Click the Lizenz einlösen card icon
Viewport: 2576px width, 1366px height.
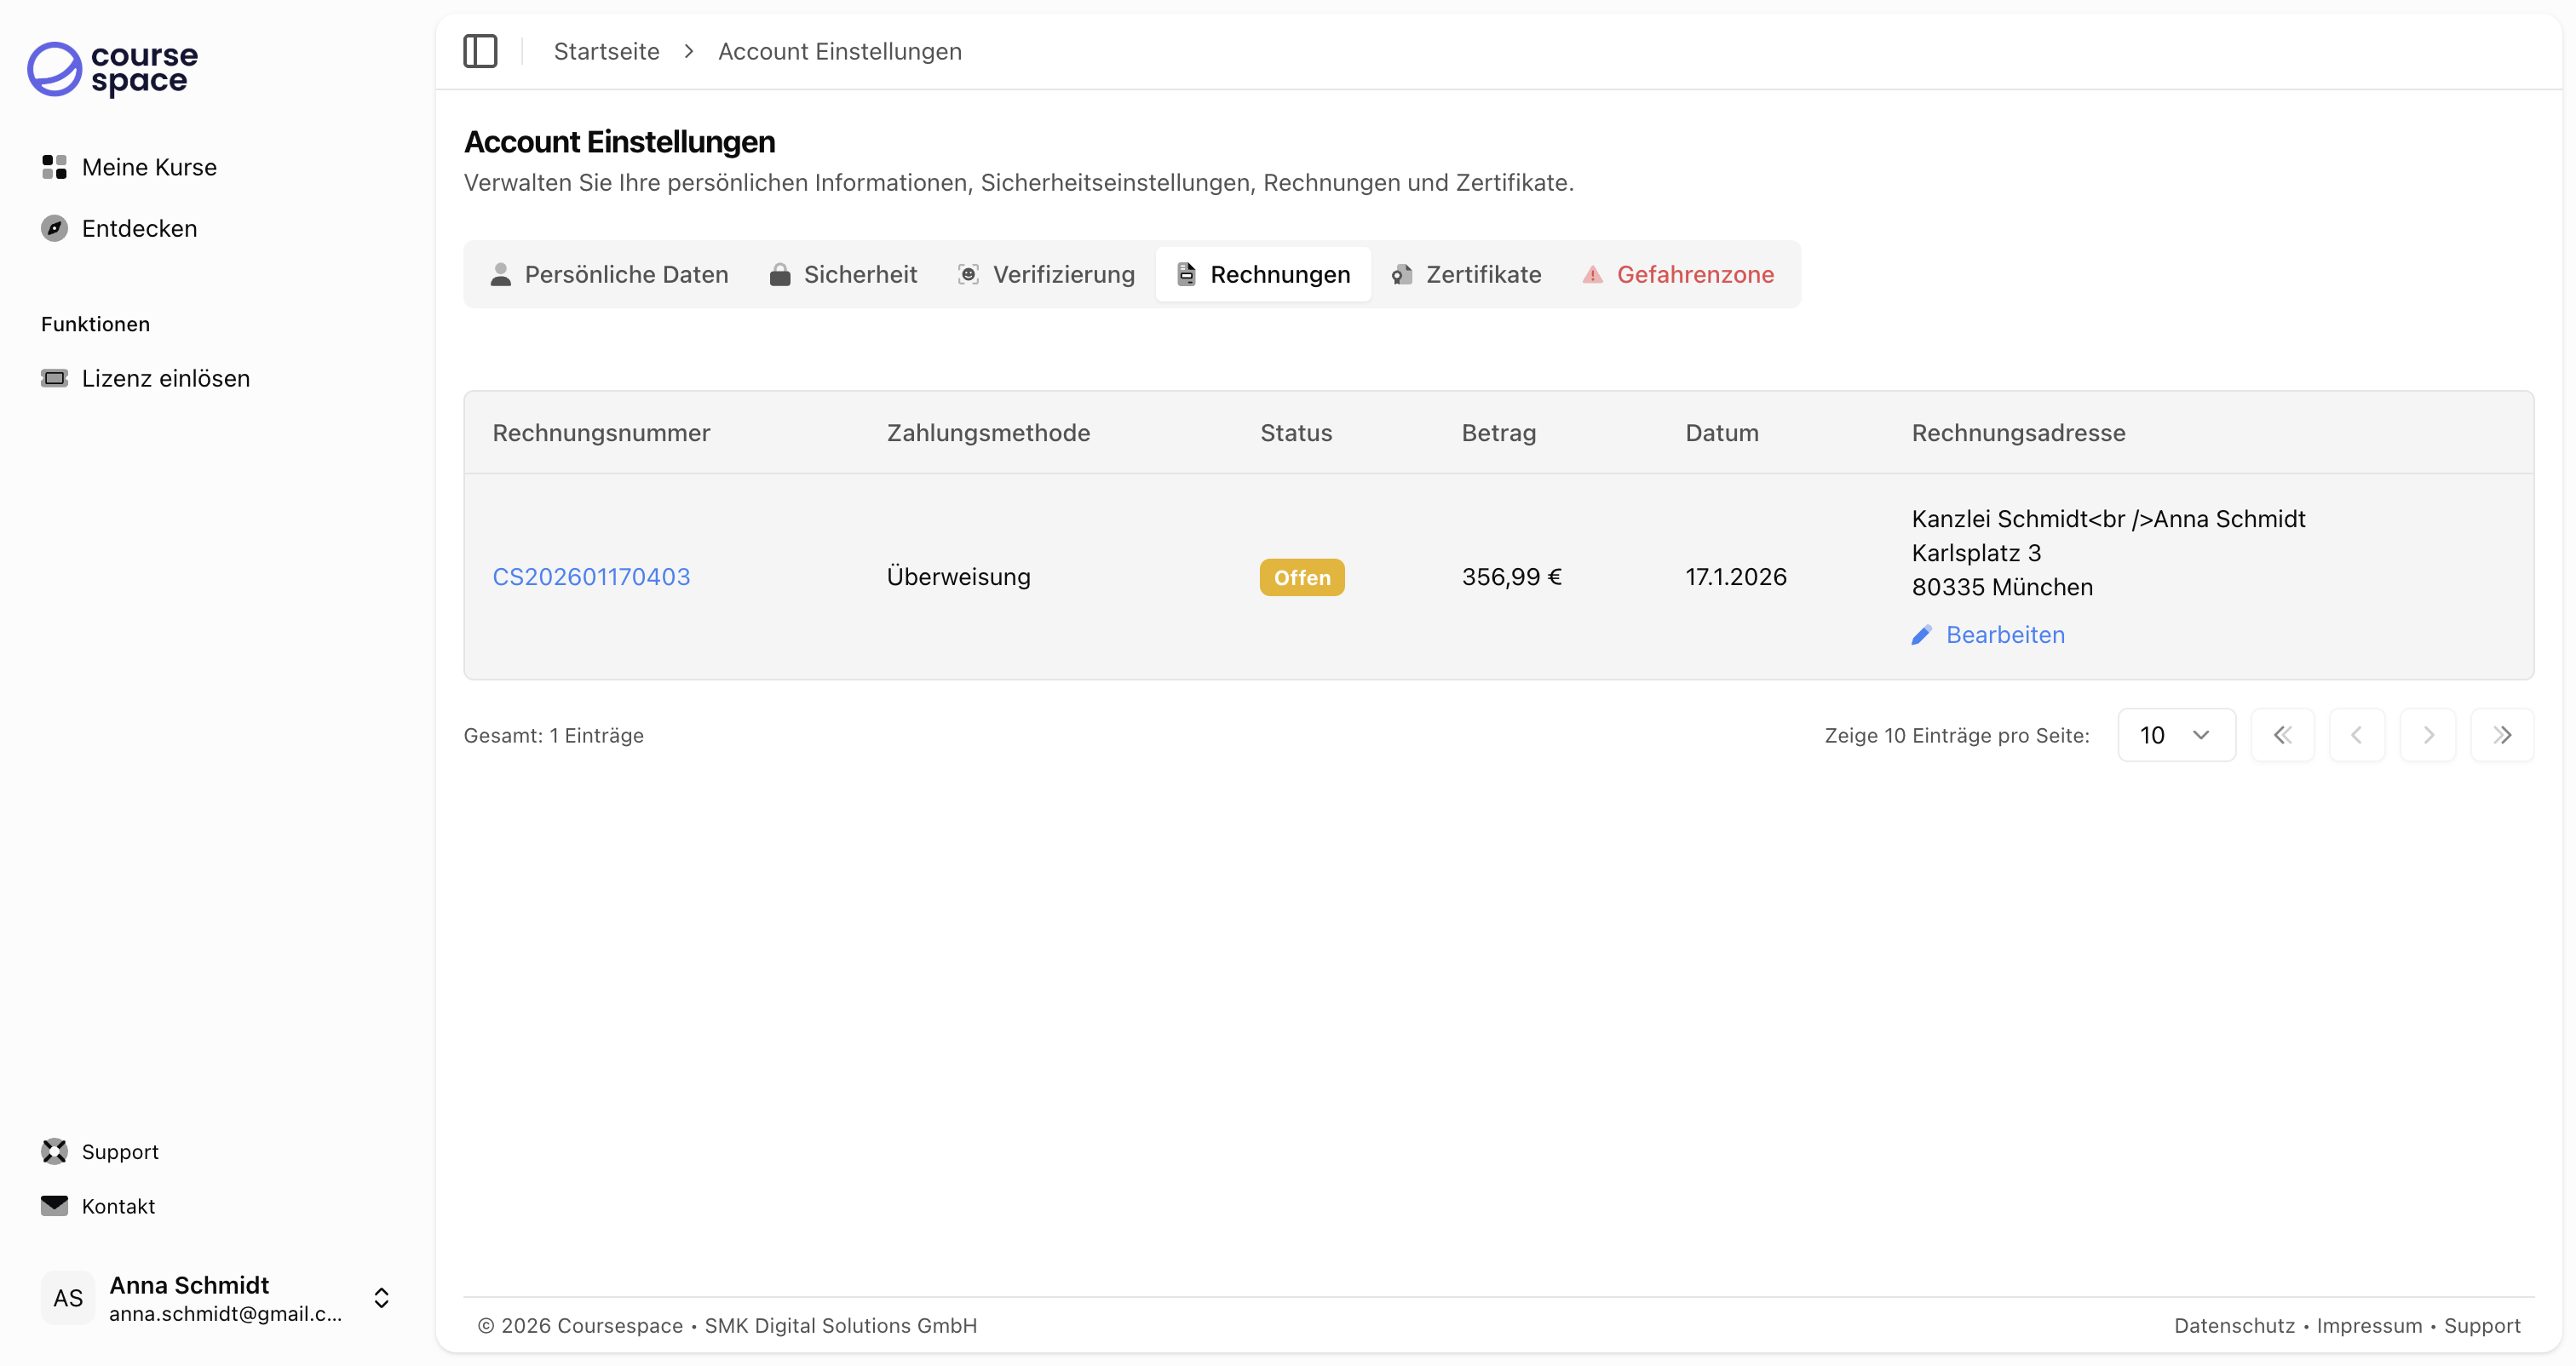tap(54, 378)
